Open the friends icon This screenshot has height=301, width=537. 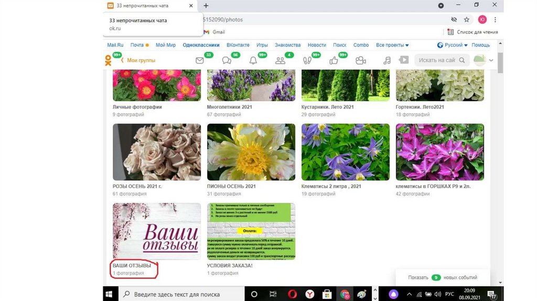coord(280,60)
